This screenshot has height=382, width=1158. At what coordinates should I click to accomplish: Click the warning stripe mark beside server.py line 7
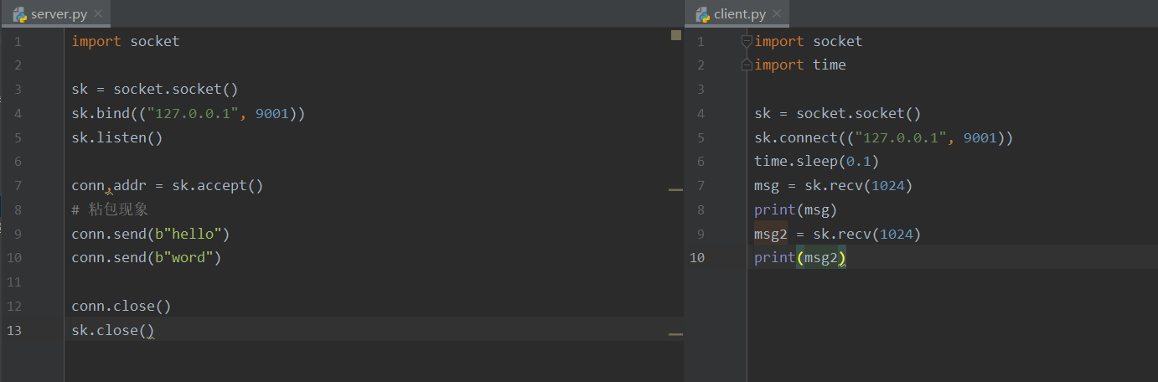point(675,190)
